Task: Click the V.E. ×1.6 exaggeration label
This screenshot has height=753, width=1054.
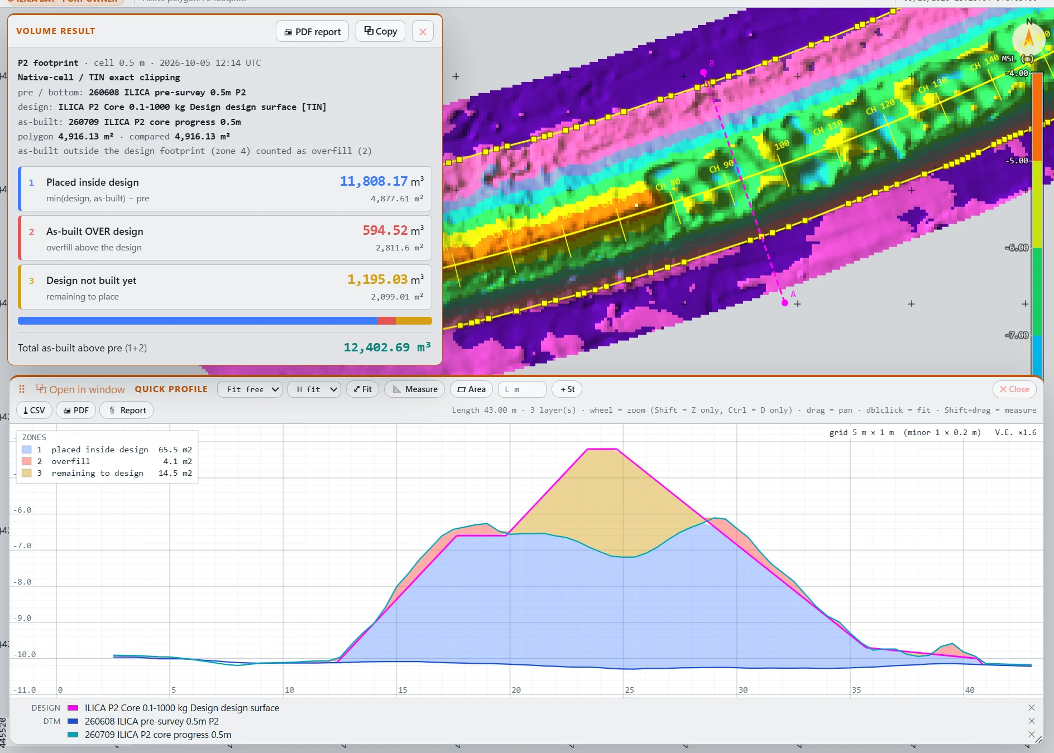Action: point(1015,432)
